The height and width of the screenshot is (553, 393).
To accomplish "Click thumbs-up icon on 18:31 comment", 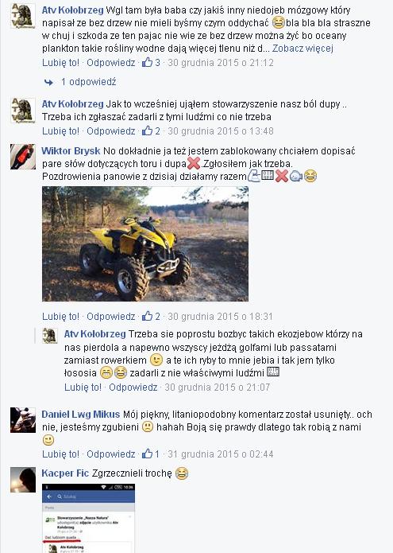I will click(x=147, y=316).
